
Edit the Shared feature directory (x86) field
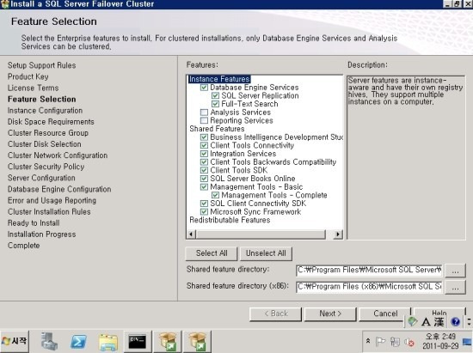pyautogui.click(x=369, y=287)
